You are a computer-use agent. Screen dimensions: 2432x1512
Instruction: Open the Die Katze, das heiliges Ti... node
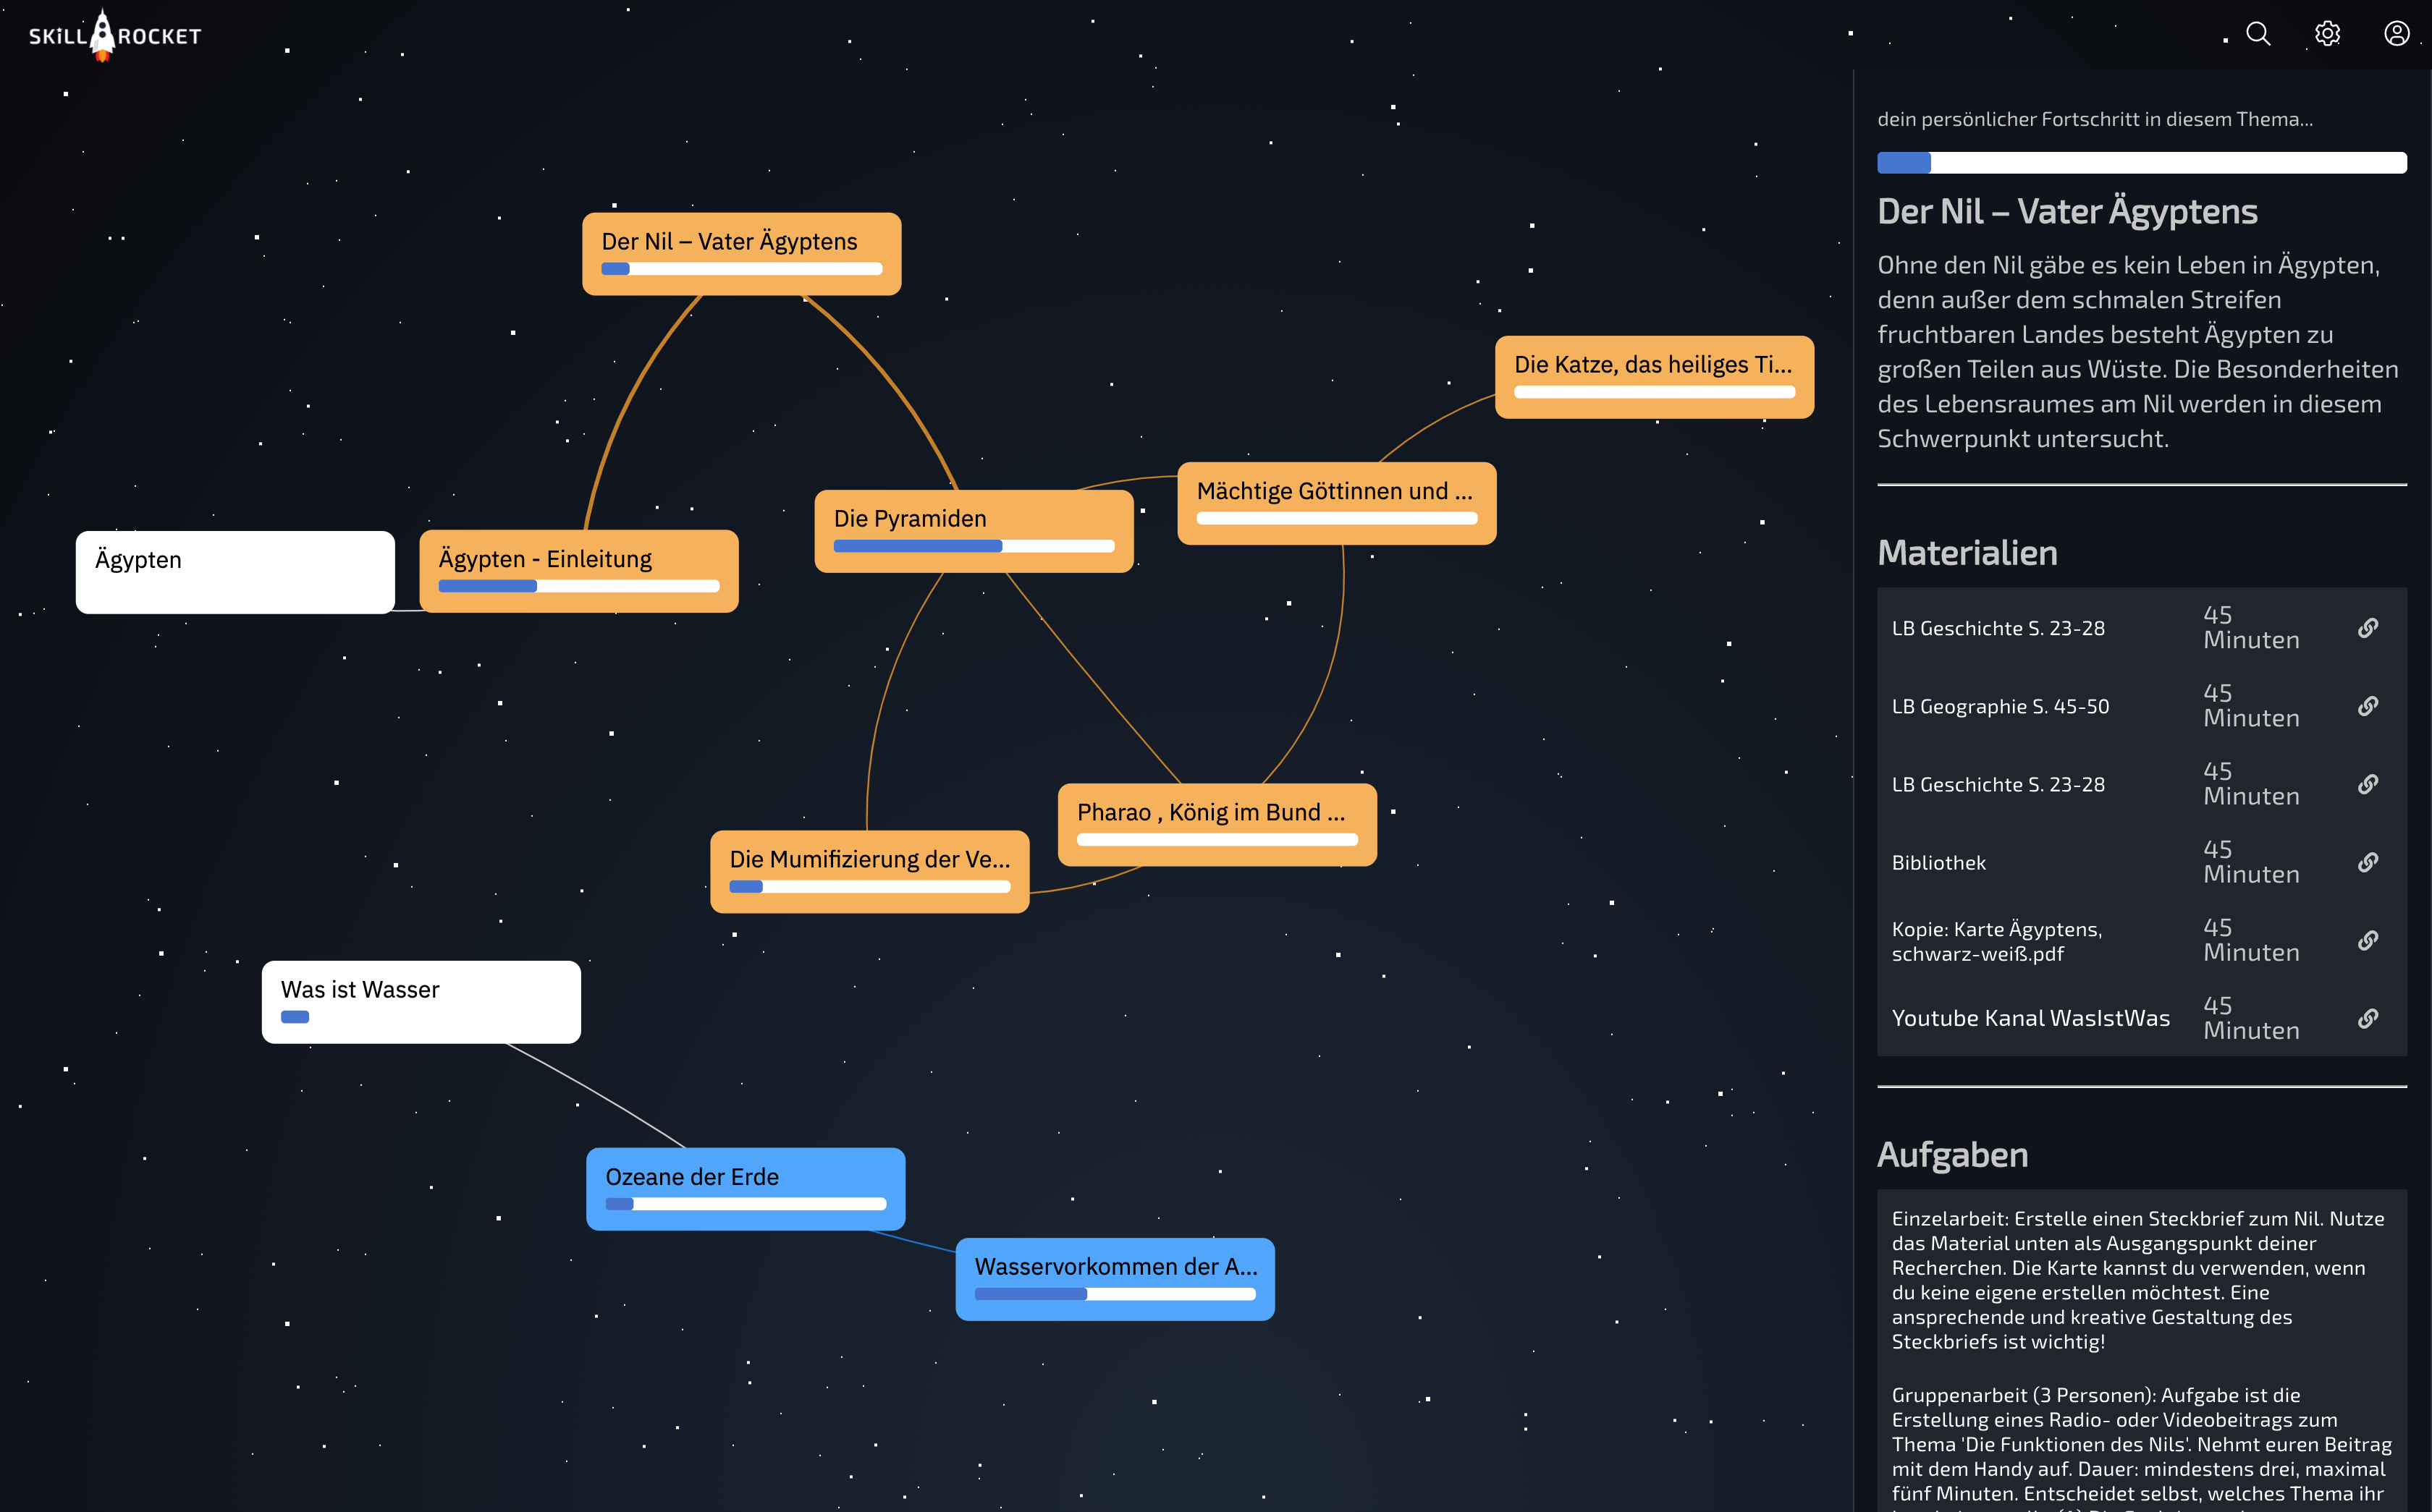click(x=1654, y=376)
